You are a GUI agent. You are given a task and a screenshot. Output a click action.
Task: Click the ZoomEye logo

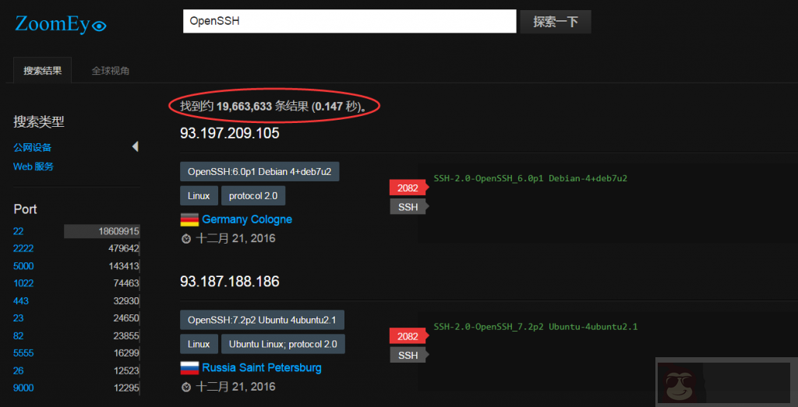pos(61,24)
